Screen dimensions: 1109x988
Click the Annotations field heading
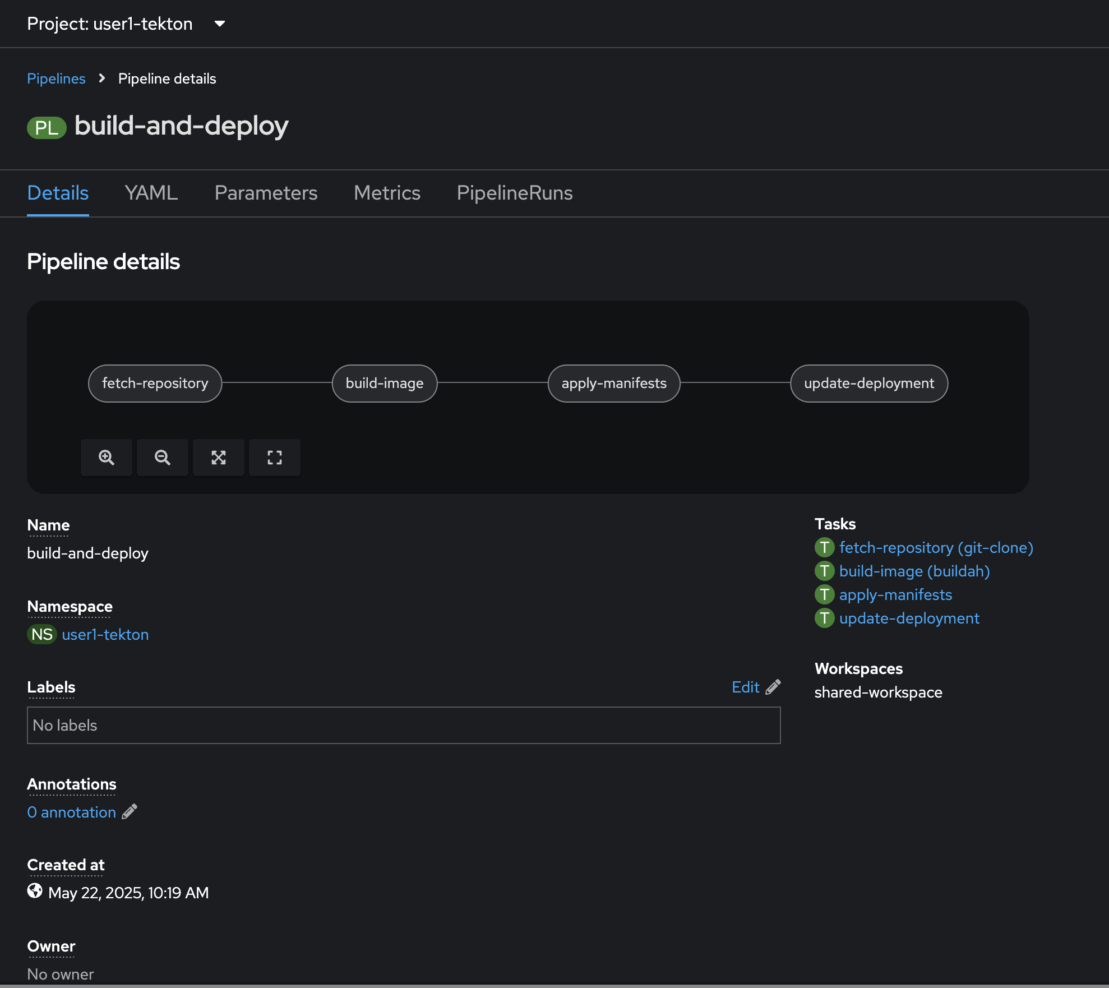[72, 784]
